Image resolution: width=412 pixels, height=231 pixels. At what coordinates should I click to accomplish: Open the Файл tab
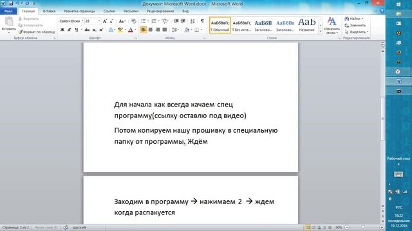coord(8,12)
